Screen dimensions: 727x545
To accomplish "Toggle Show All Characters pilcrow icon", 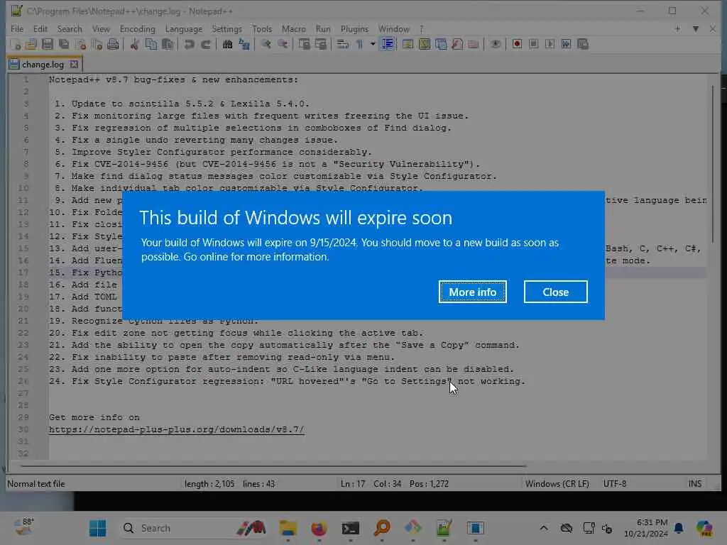I will coord(359,45).
